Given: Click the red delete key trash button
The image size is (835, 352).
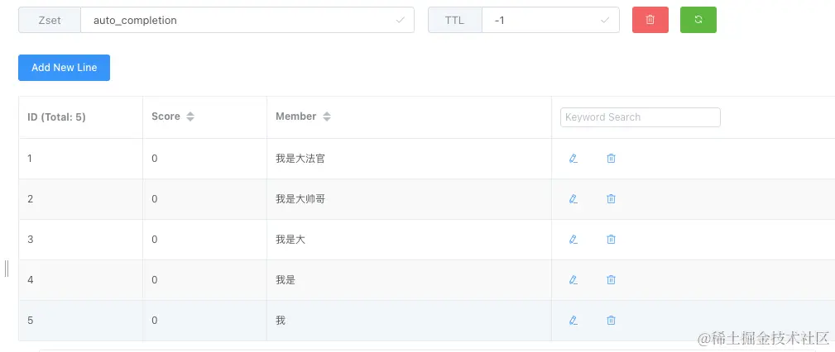Looking at the screenshot, I should click(x=650, y=20).
